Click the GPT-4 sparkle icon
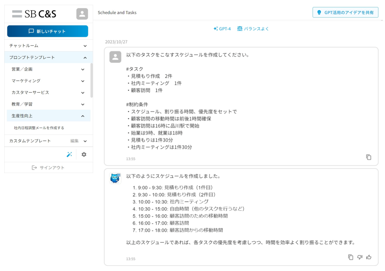The image size is (385, 271). point(215,28)
